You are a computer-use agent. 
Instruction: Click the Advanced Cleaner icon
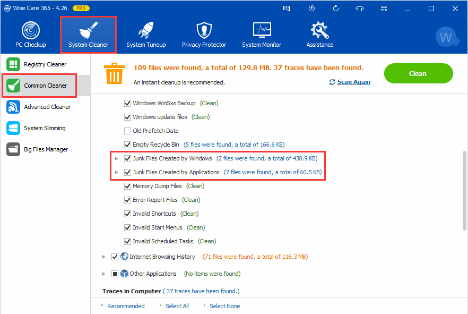[13, 107]
